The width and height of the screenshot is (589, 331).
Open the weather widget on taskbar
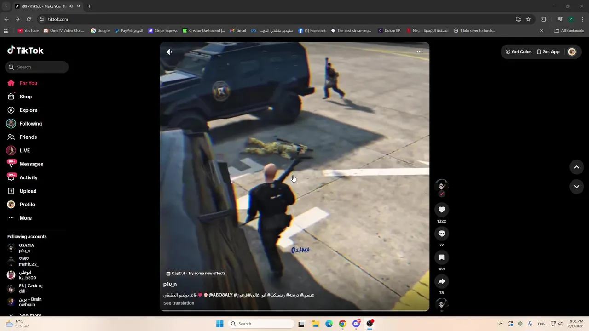pos(17,324)
